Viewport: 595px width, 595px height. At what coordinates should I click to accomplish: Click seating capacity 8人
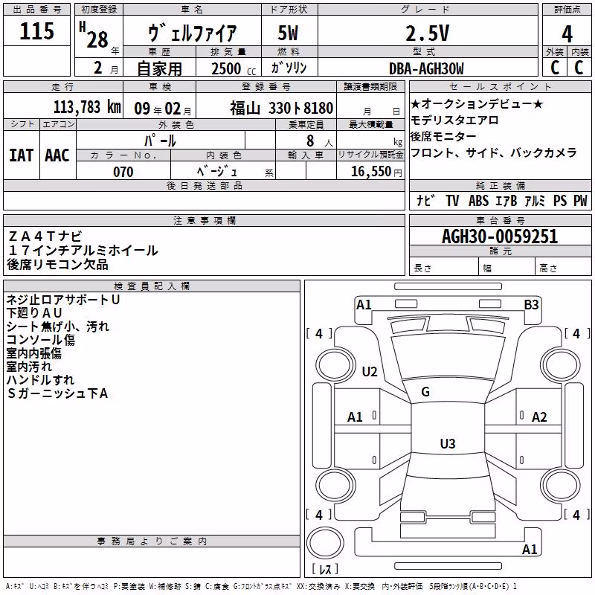point(320,141)
